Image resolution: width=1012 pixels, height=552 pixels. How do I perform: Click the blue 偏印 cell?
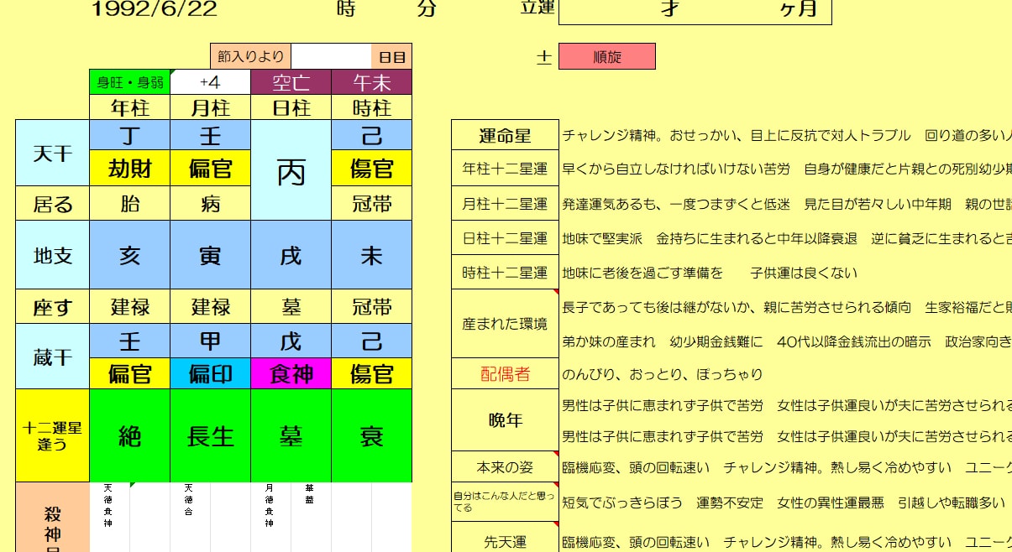tap(210, 373)
